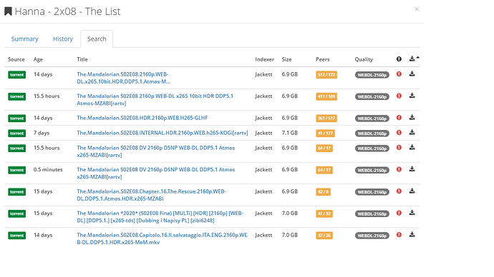Sort results by Title column

pos(82,59)
